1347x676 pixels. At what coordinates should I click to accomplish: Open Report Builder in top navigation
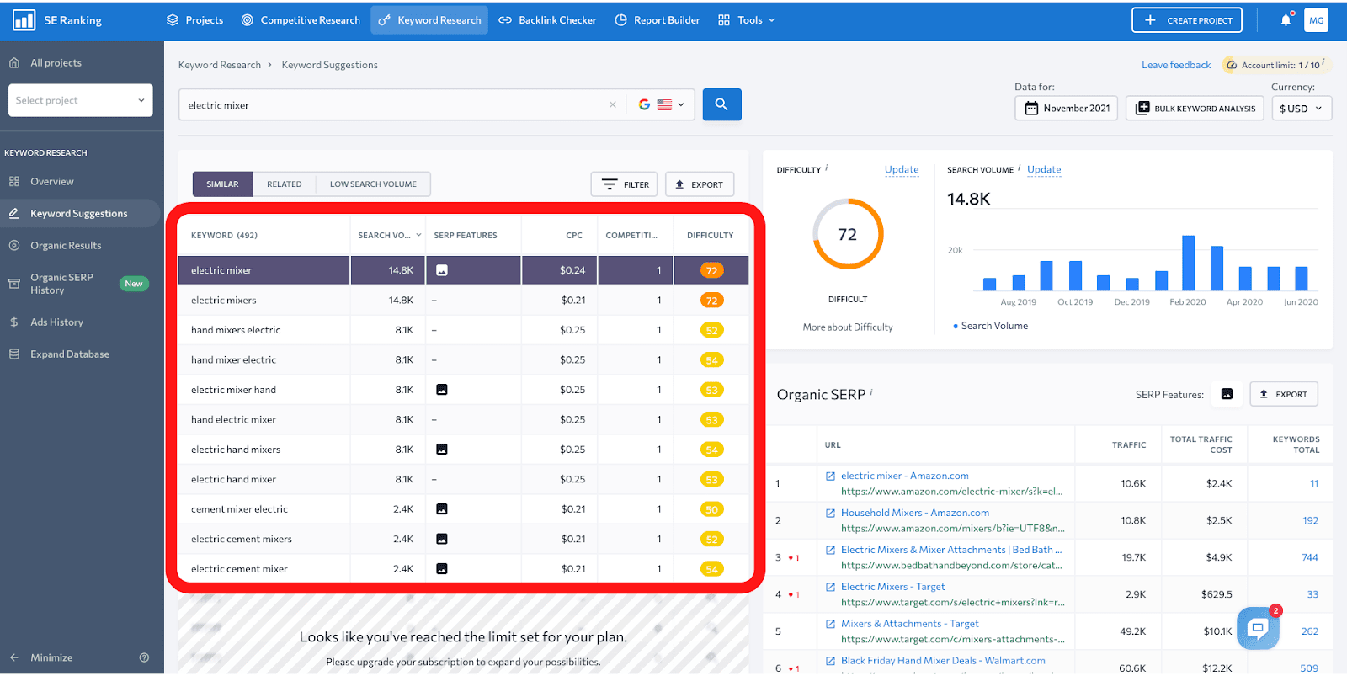(658, 20)
